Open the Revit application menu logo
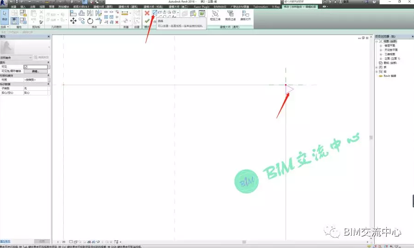414x248 pixels. (3, 3)
